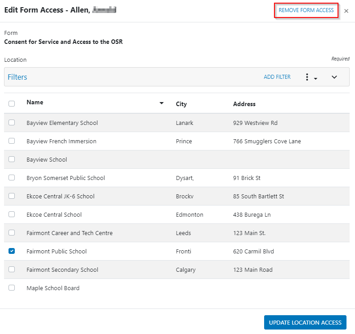Select the Ekcoe Central School name
The height and width of the screenshot is (334, 355).
pos(54,214)
